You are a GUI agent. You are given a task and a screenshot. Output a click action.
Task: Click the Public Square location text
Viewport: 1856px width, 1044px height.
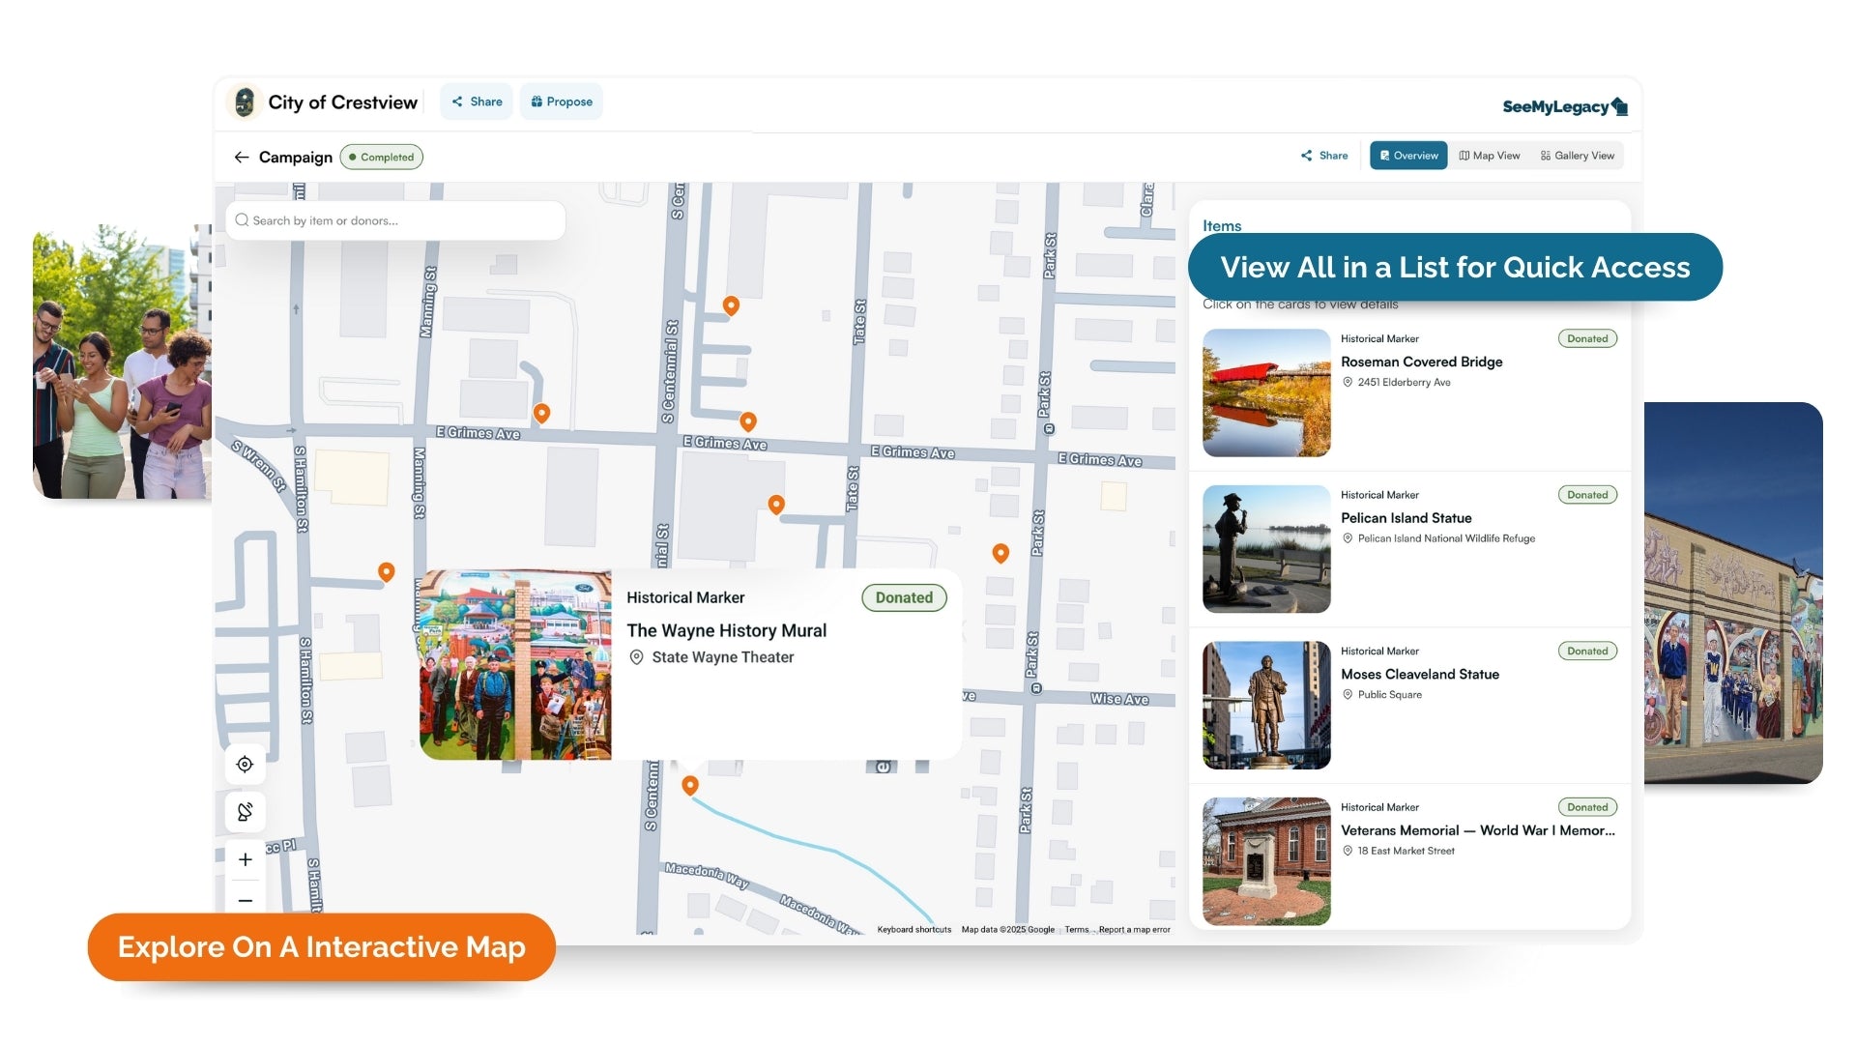click(1389, 695)
